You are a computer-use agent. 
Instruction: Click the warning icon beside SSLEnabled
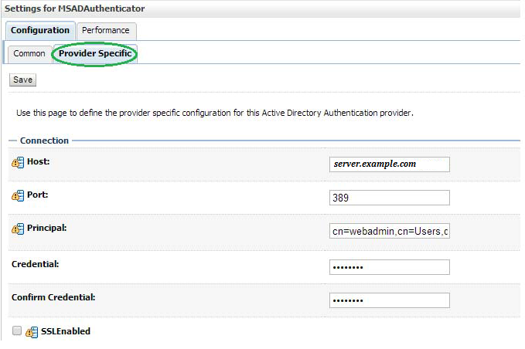[x=32, y=332]
